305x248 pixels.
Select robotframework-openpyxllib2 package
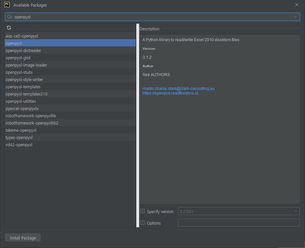(70, 123)
